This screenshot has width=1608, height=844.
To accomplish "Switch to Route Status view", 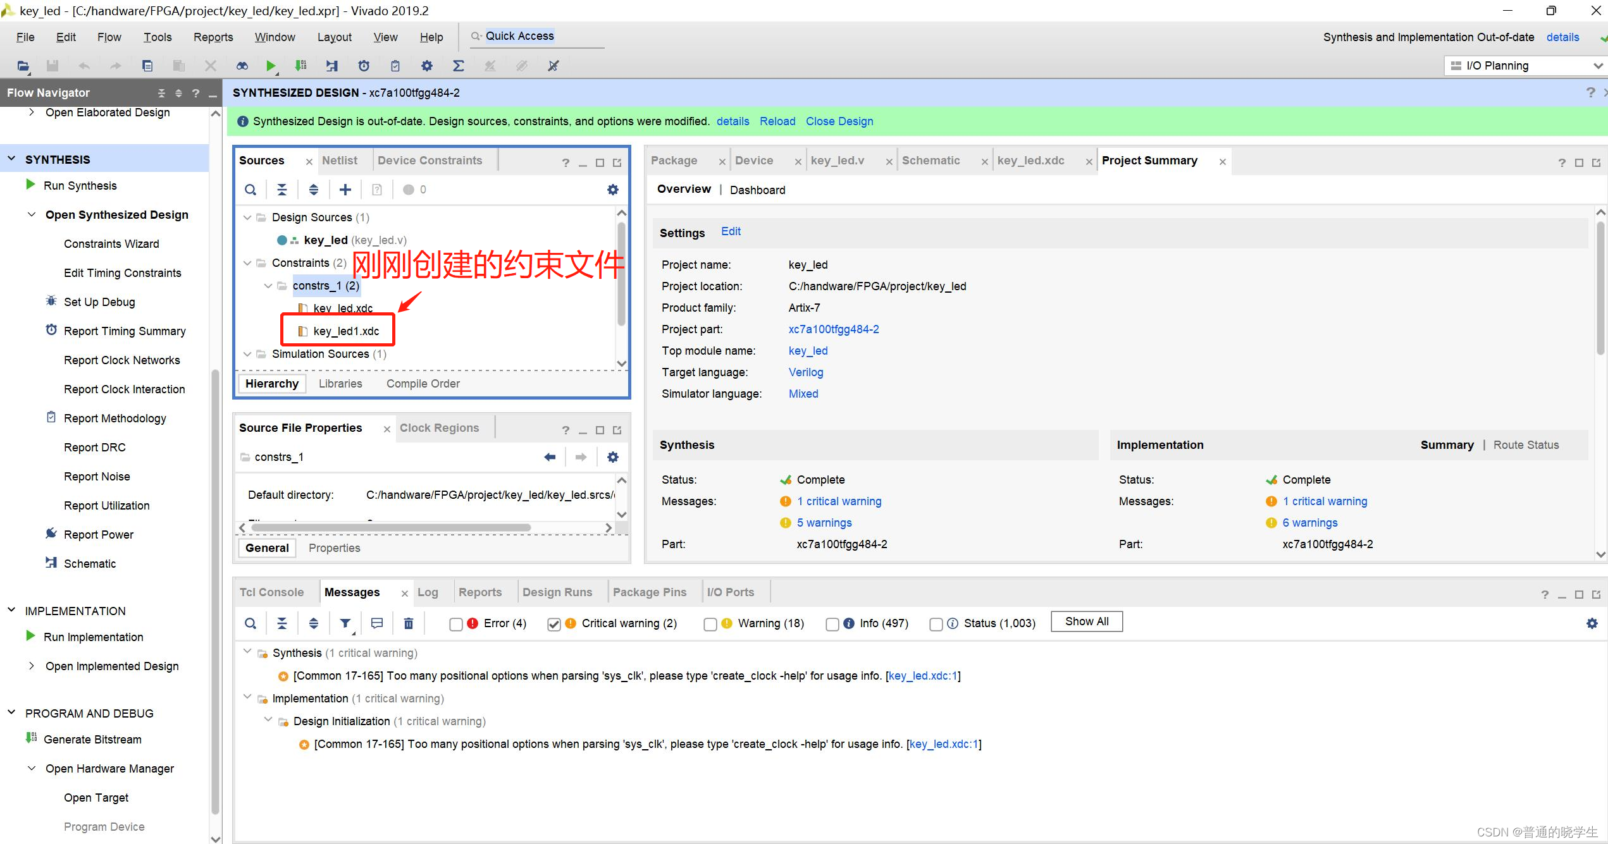I will click(x=1526, y=445).
